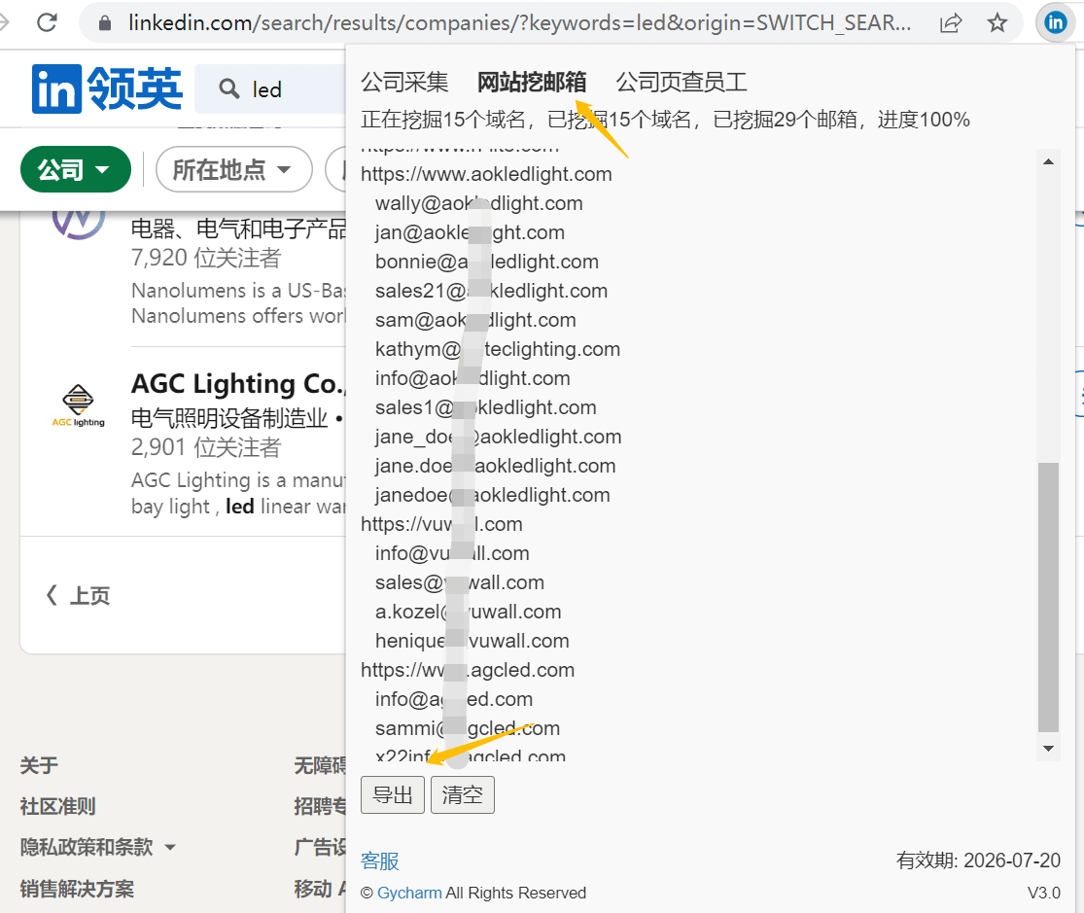
Task: Select the email row starting with jane.doe
Action: click(496, 466)
